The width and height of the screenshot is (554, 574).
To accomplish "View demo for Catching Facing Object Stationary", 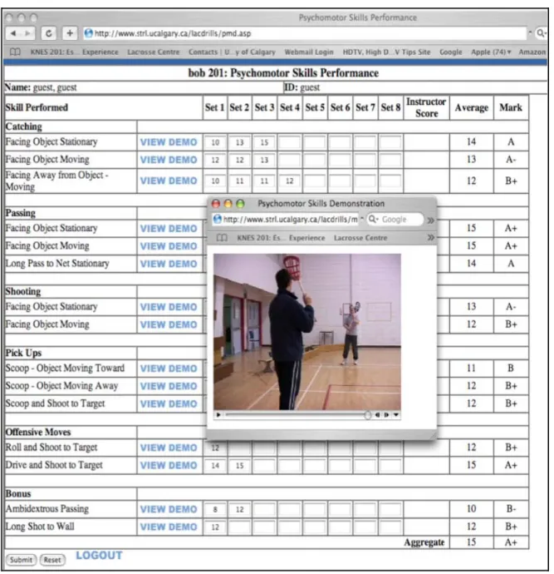I will pyautogui.click(x=169, y=142).
